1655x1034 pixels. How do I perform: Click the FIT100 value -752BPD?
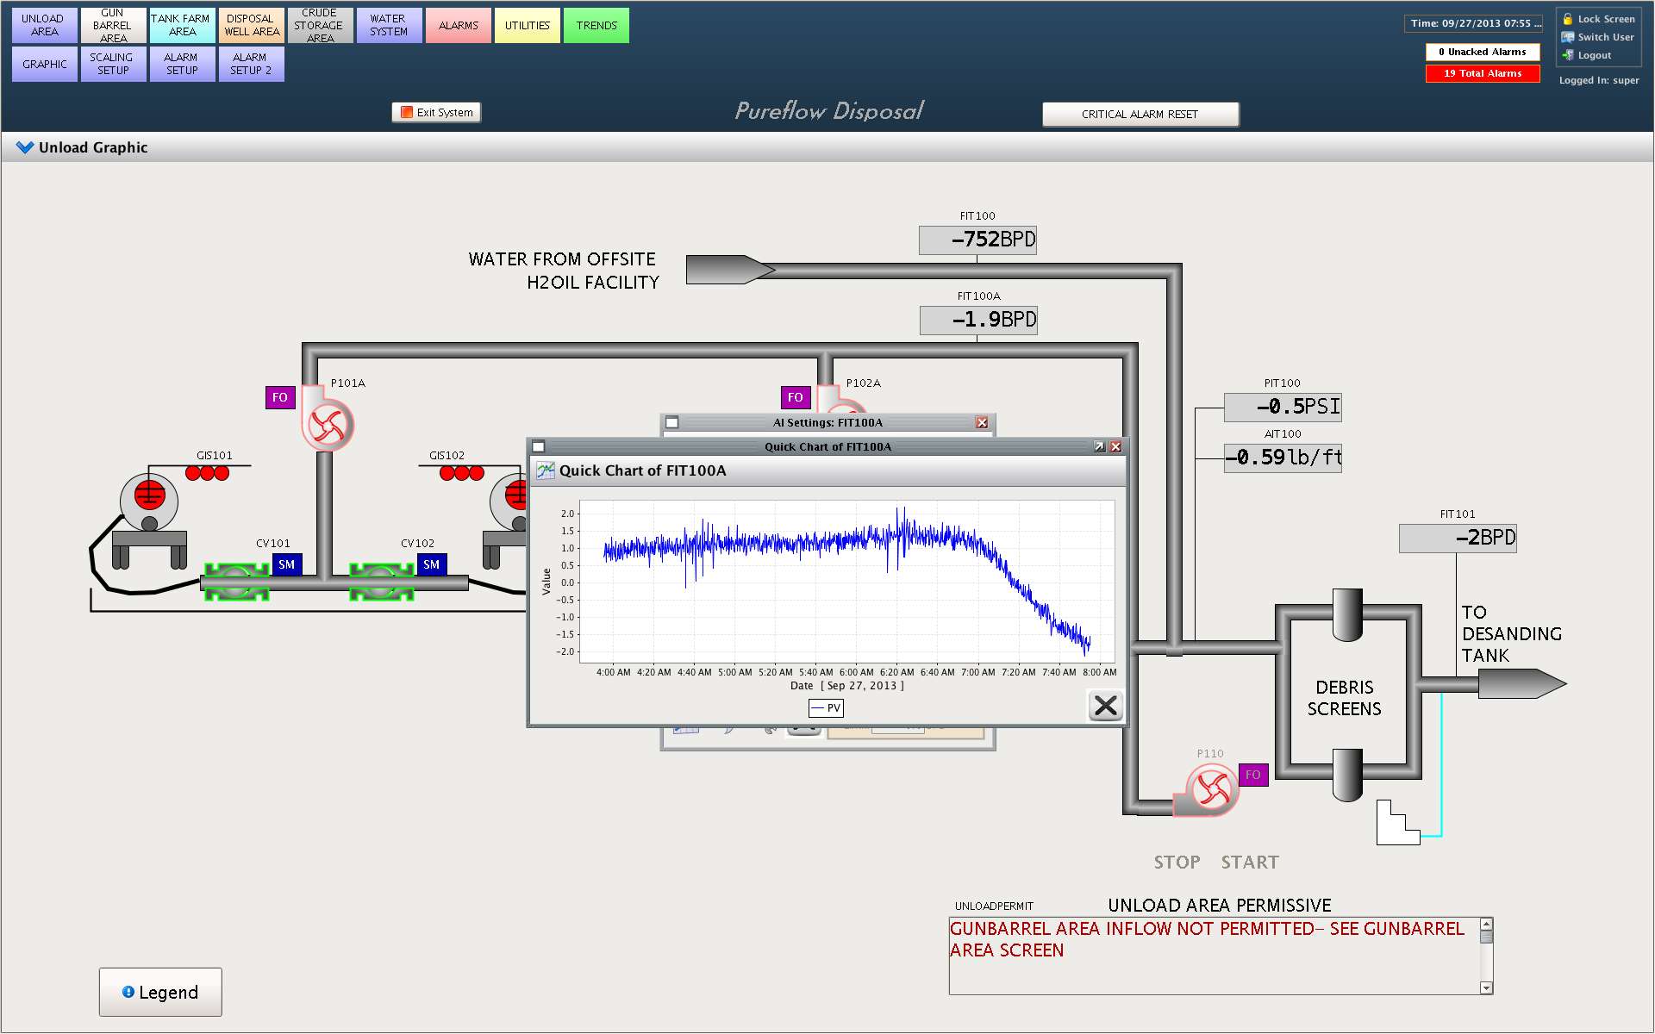coord(977,240)
